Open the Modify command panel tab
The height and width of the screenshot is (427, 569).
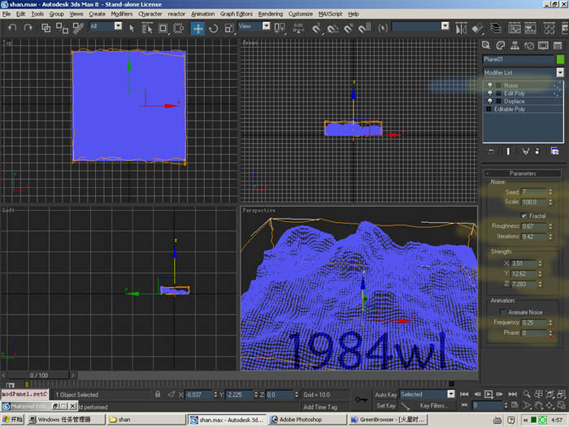(x=501, y=46)
